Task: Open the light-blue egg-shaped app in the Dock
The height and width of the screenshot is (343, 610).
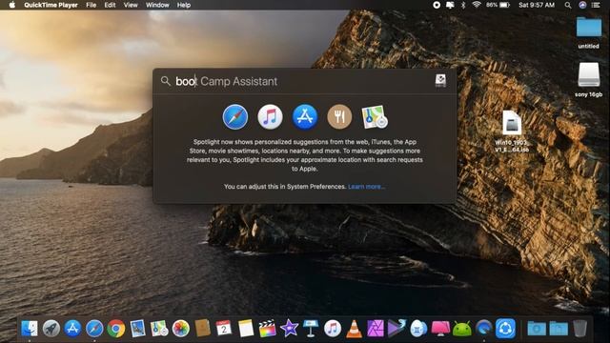Action: click(x=418, y=329)
